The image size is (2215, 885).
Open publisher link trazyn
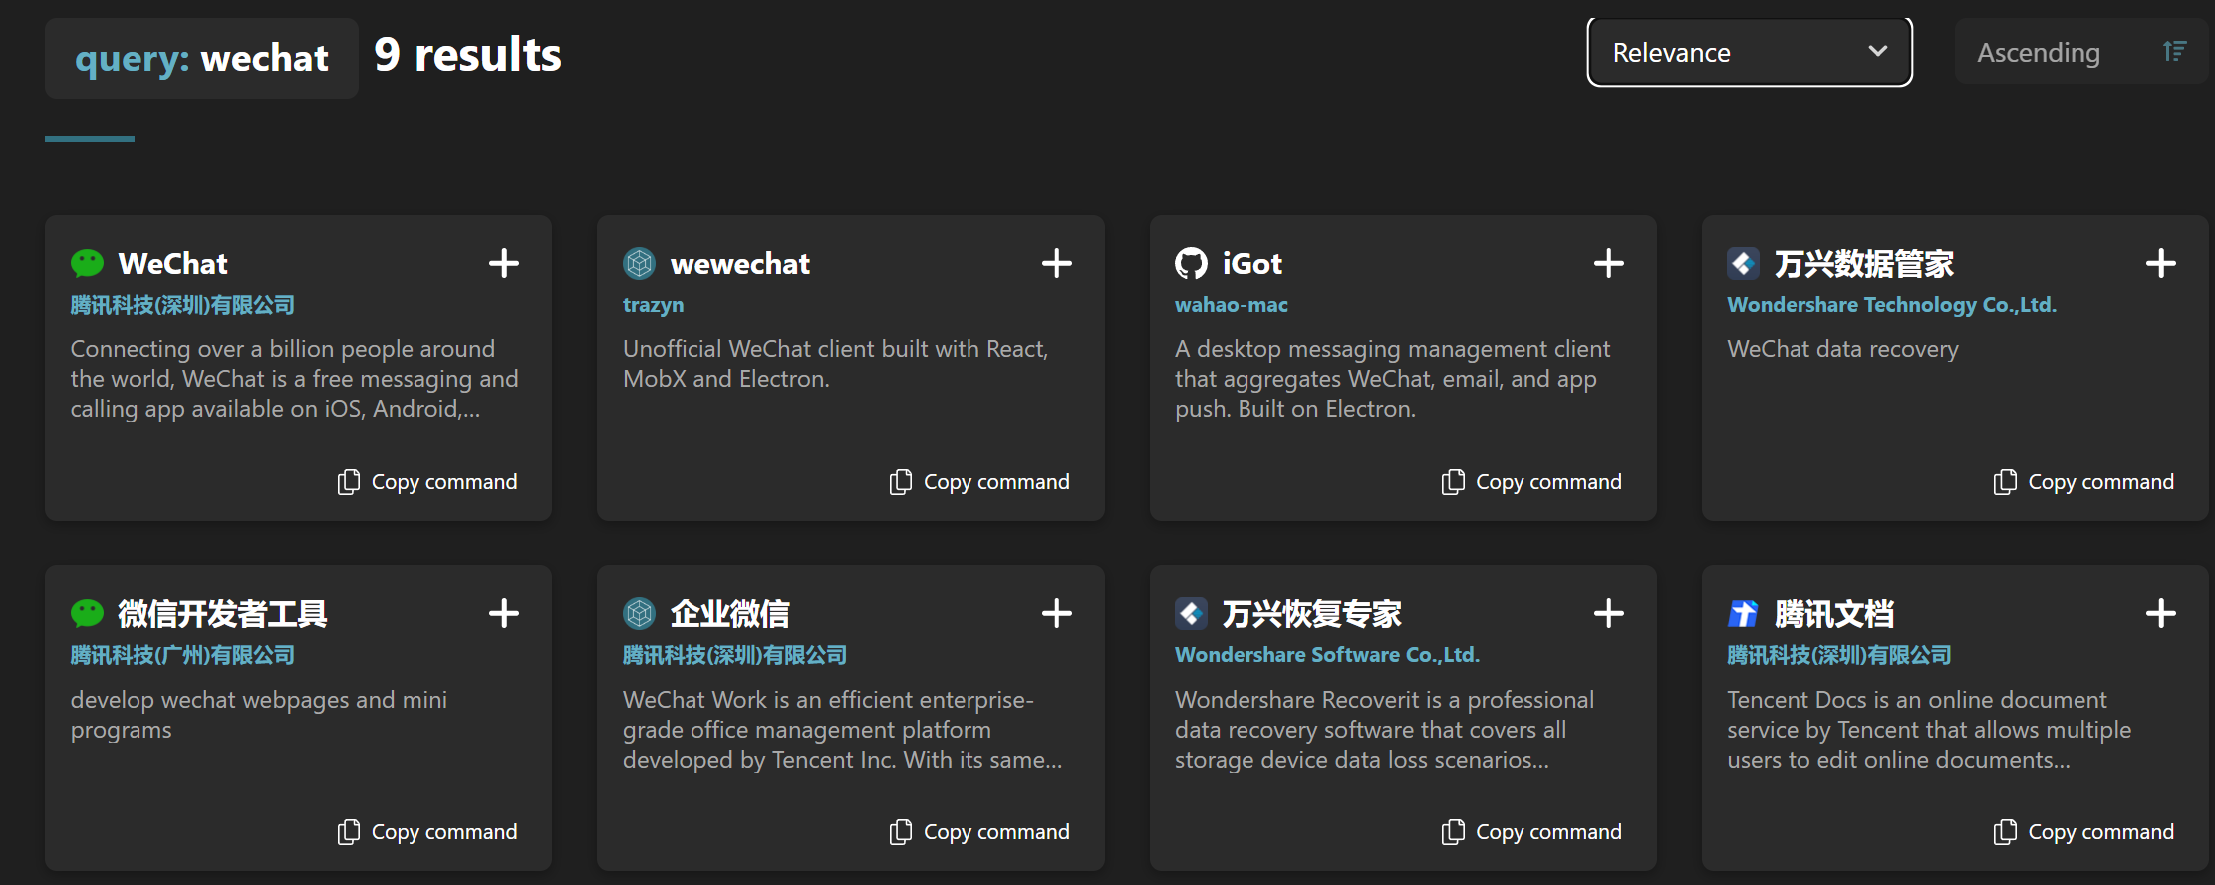pyautogui.click(x=653, y=305)
